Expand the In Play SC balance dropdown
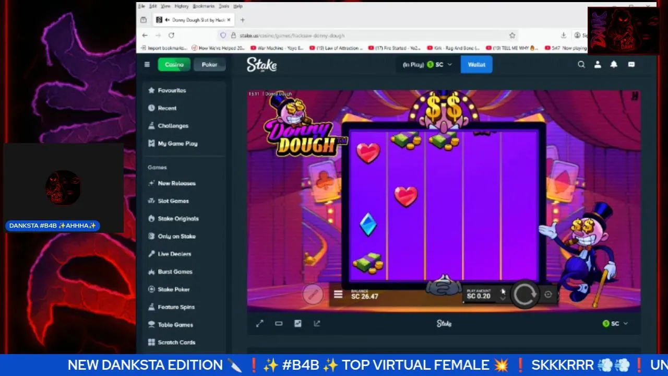The image size is (668, 376). pos(427,64)
